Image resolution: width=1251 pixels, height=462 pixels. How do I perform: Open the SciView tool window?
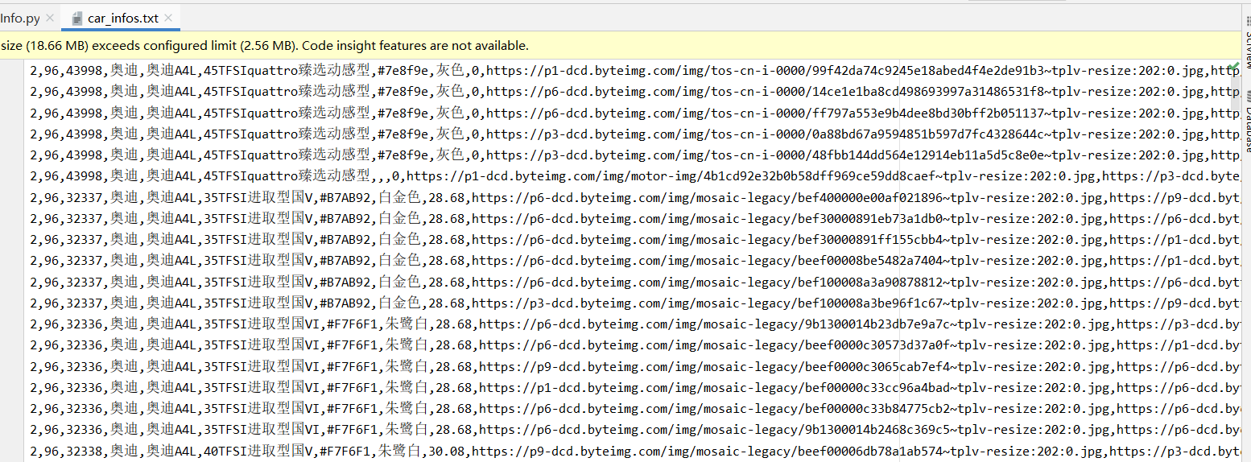pyautogui.click(x=1245, y=48)
